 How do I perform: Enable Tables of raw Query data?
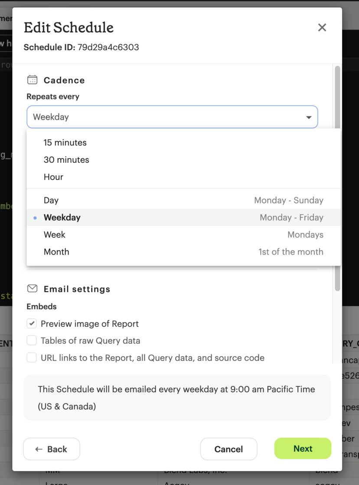[32, 340]
